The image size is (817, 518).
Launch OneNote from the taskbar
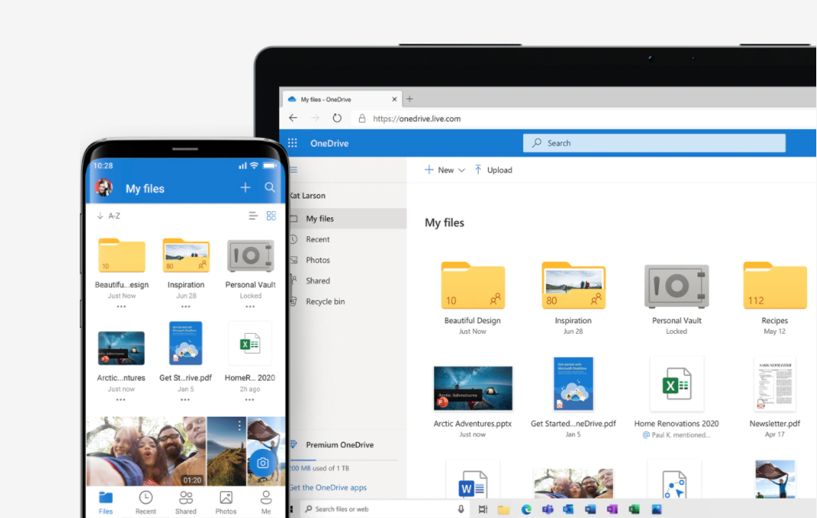pyautogui.click(x=611, y=510)
